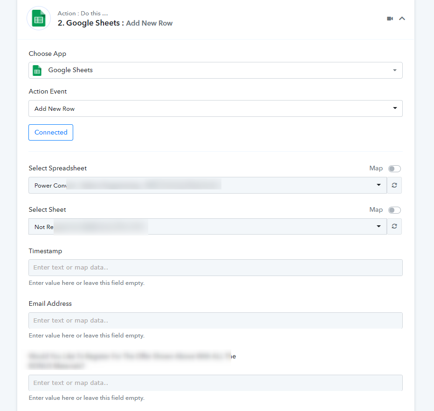434x411 pixels.
Task: Focus the Email Address input field
Action: [x=215, y=320]
